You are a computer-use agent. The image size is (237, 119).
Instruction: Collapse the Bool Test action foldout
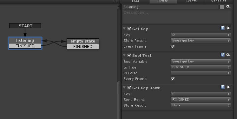click(x=124, y=55)
